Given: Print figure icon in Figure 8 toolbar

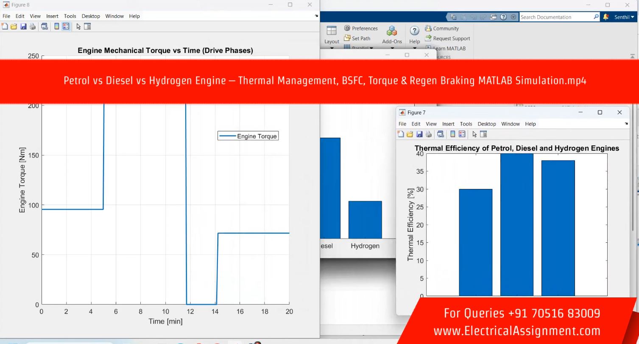Looking at the screenshot, I should point(33,27).
